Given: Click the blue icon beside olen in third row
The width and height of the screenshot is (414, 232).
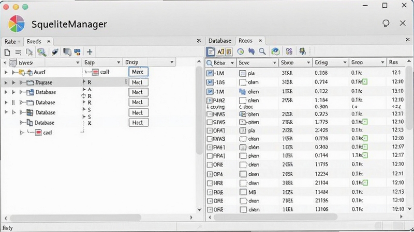Looking at the screenshot, I should coord(242,92).
